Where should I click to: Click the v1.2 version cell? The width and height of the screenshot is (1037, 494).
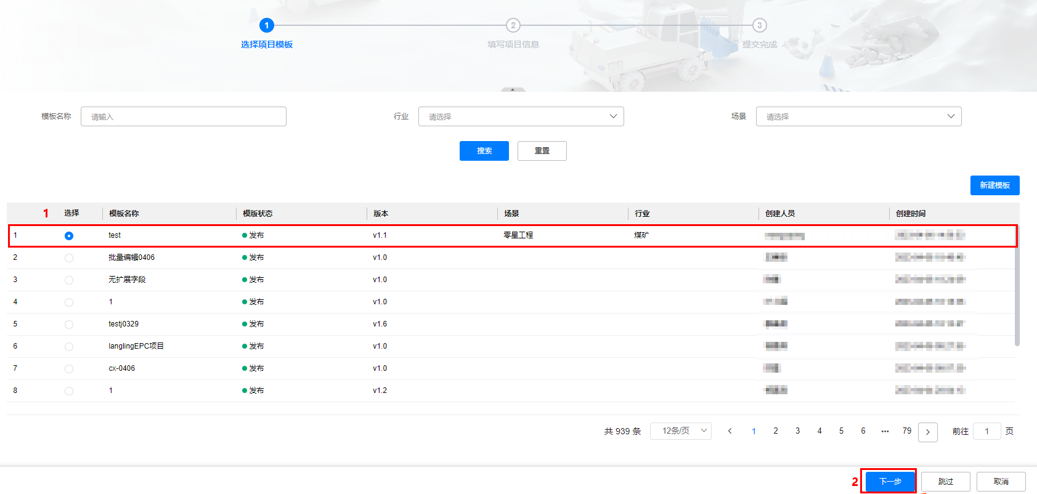(380, 391)
